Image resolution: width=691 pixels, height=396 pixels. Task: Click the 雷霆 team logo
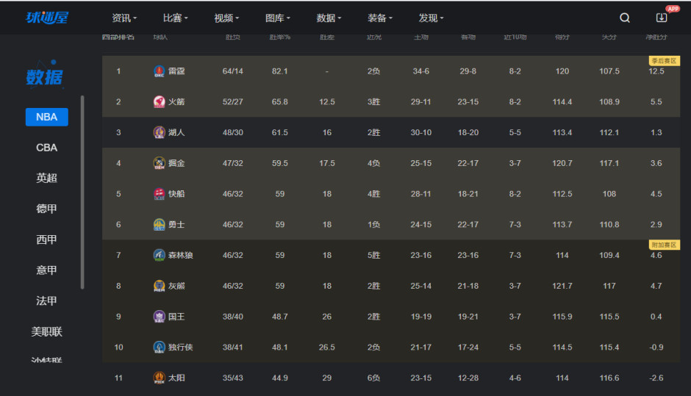[x=159, y=71]
